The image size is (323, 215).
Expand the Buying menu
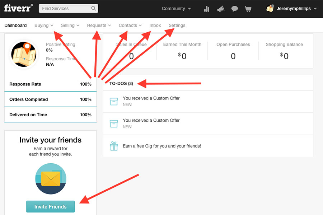click(44, 25)
